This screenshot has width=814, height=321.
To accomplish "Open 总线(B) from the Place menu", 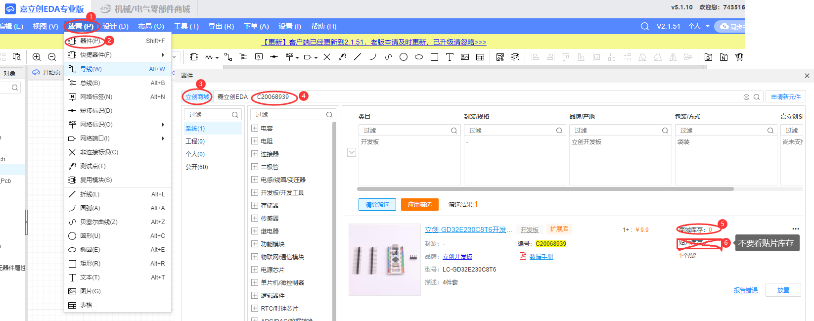I will click(x=90, y=83).
